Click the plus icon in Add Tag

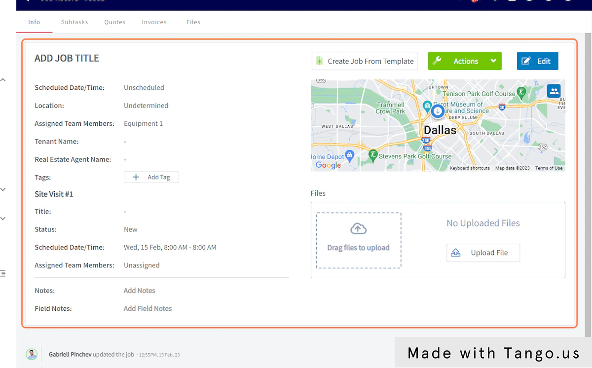coord(136,177)
